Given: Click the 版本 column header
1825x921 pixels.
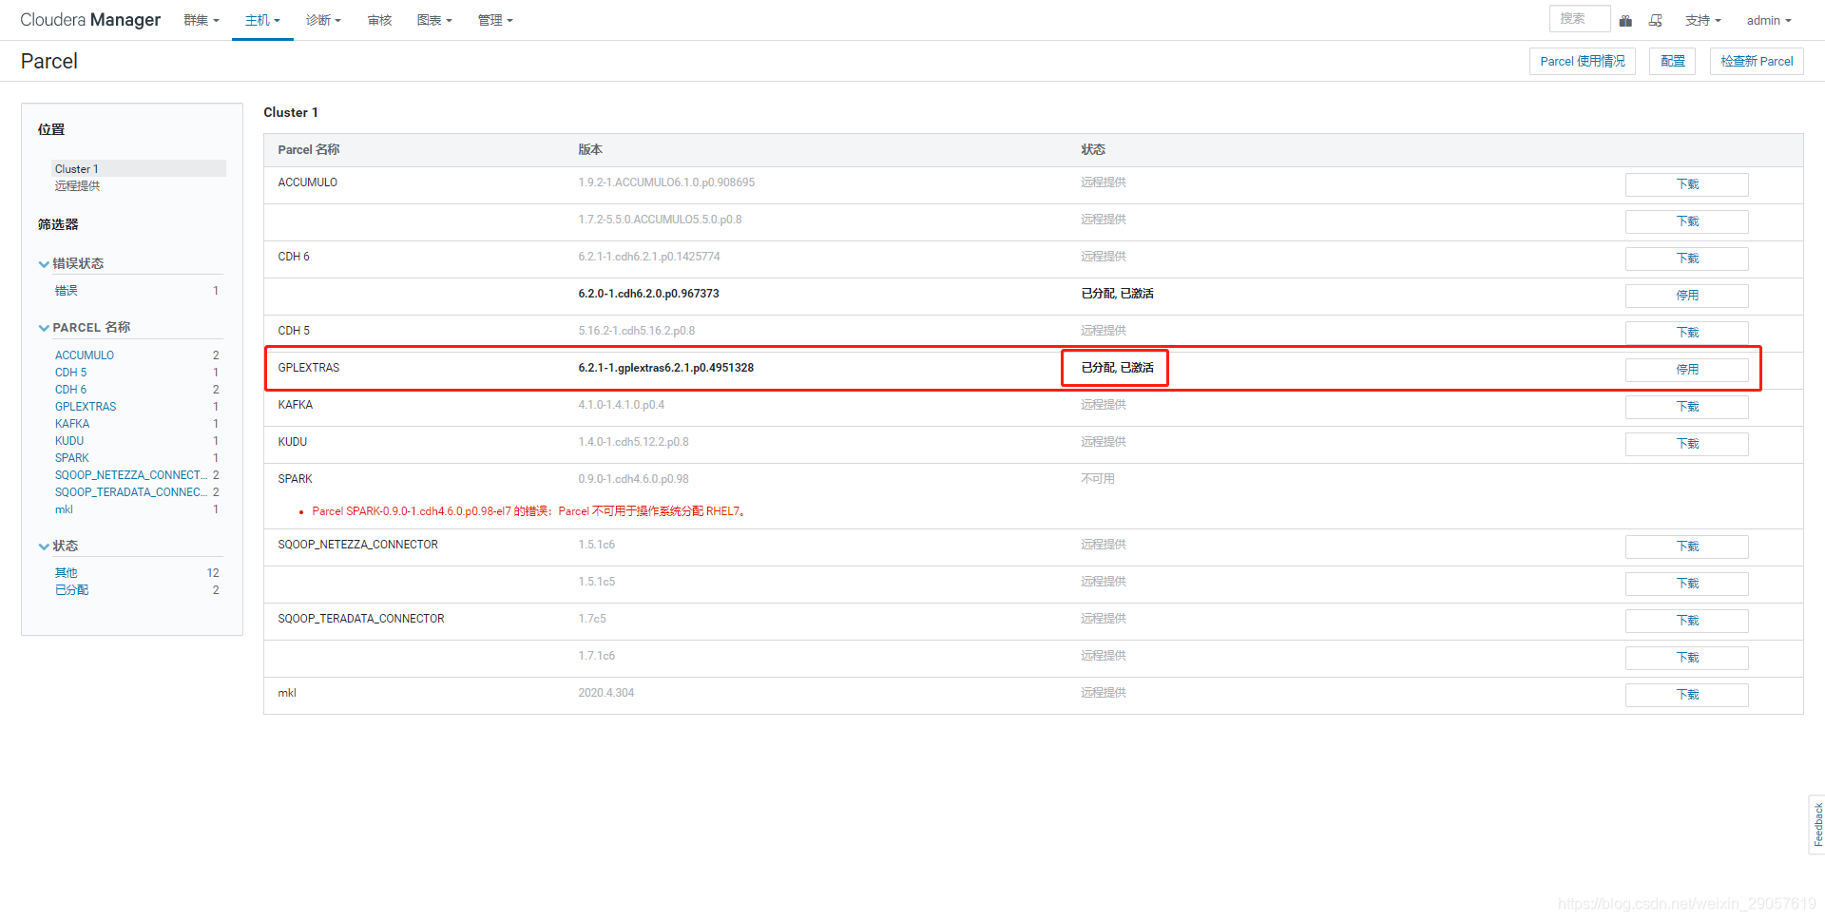Looking at the screenshot, I should (590, 149).
